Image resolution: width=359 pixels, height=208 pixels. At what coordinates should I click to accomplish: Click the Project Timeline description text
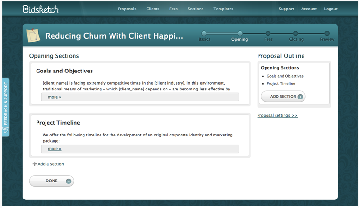pyautogui.click(x=138, y=138)
